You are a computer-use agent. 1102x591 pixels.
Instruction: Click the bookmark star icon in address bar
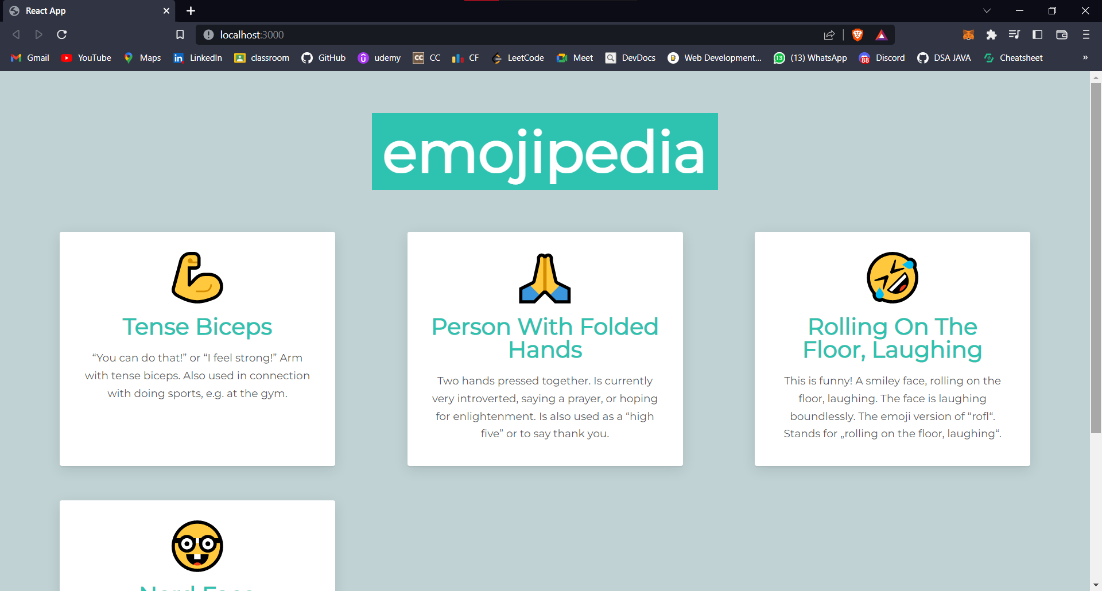coord(180,35)
